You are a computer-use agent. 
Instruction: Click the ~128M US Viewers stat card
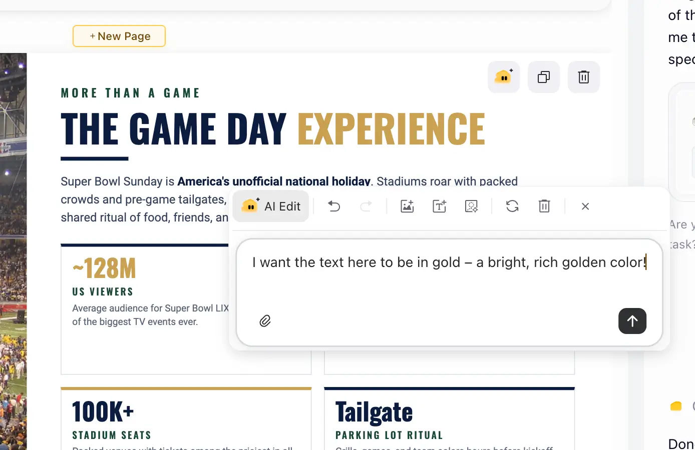145,309
